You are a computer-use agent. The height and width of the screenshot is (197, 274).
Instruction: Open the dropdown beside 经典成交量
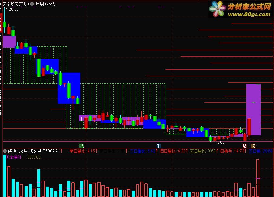5,151
